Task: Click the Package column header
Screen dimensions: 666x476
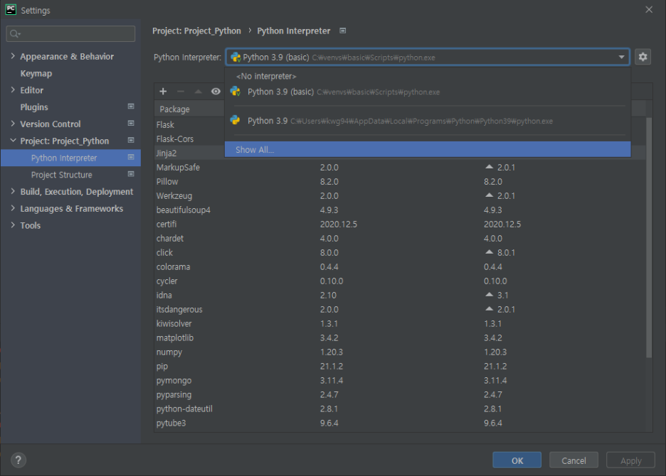Action: click(189, 109)
